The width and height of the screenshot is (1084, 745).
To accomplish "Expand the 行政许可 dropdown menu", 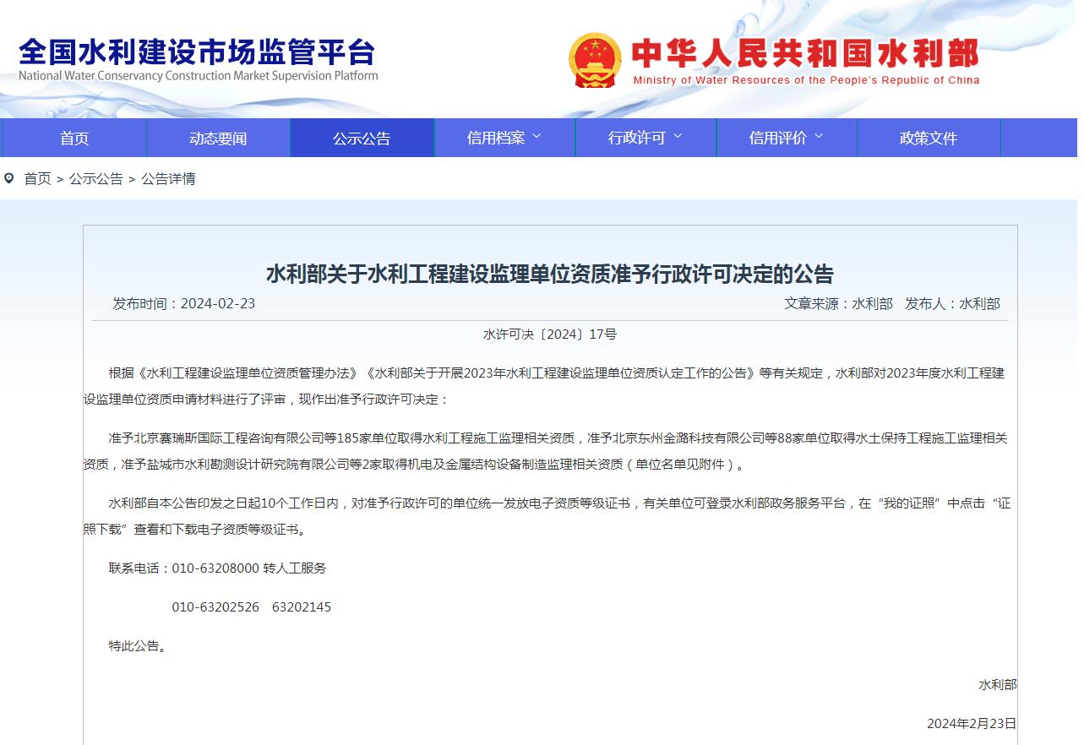I will coord(645,138).
